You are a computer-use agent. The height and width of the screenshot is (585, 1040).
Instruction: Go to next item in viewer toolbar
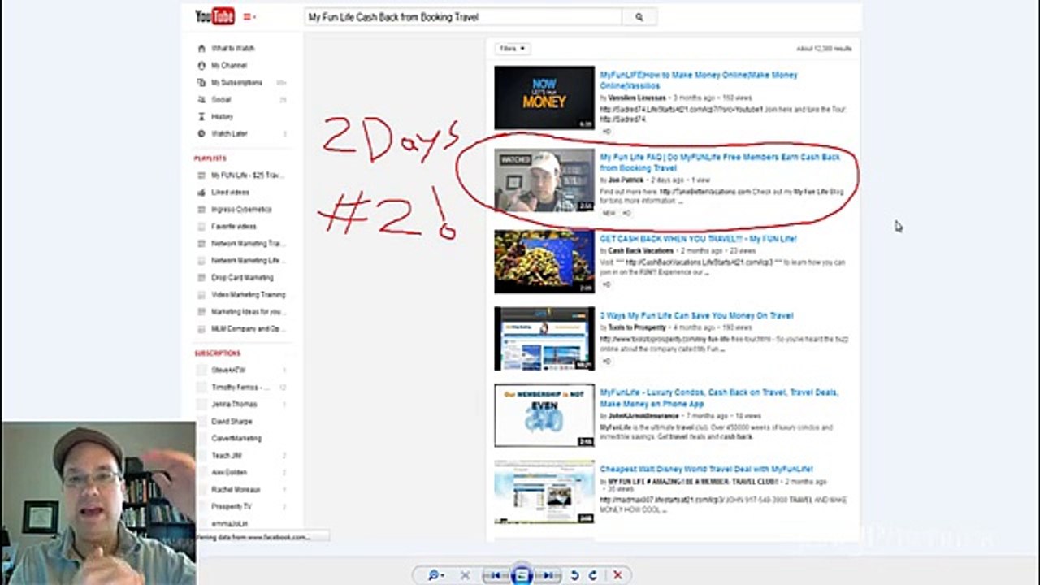coord(548,575)
